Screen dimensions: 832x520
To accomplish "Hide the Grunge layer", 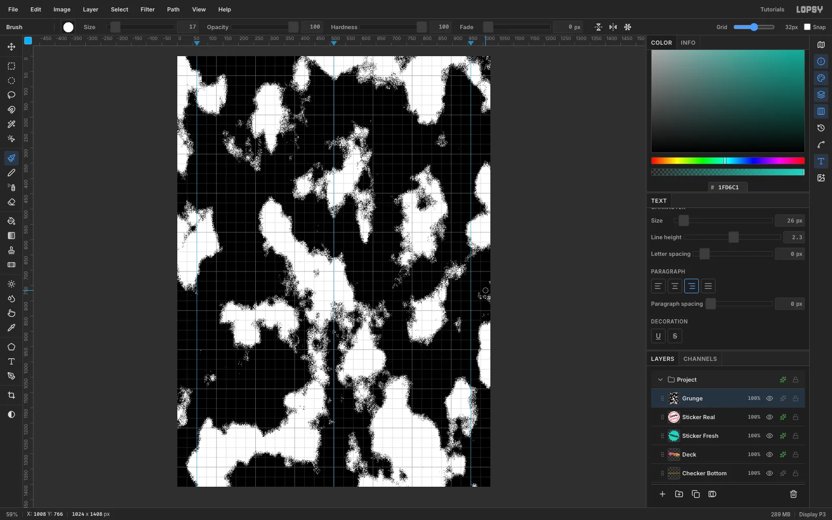I will (x=770, y=398).
